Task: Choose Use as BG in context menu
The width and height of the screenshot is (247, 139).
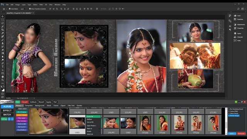Action: 93,122
